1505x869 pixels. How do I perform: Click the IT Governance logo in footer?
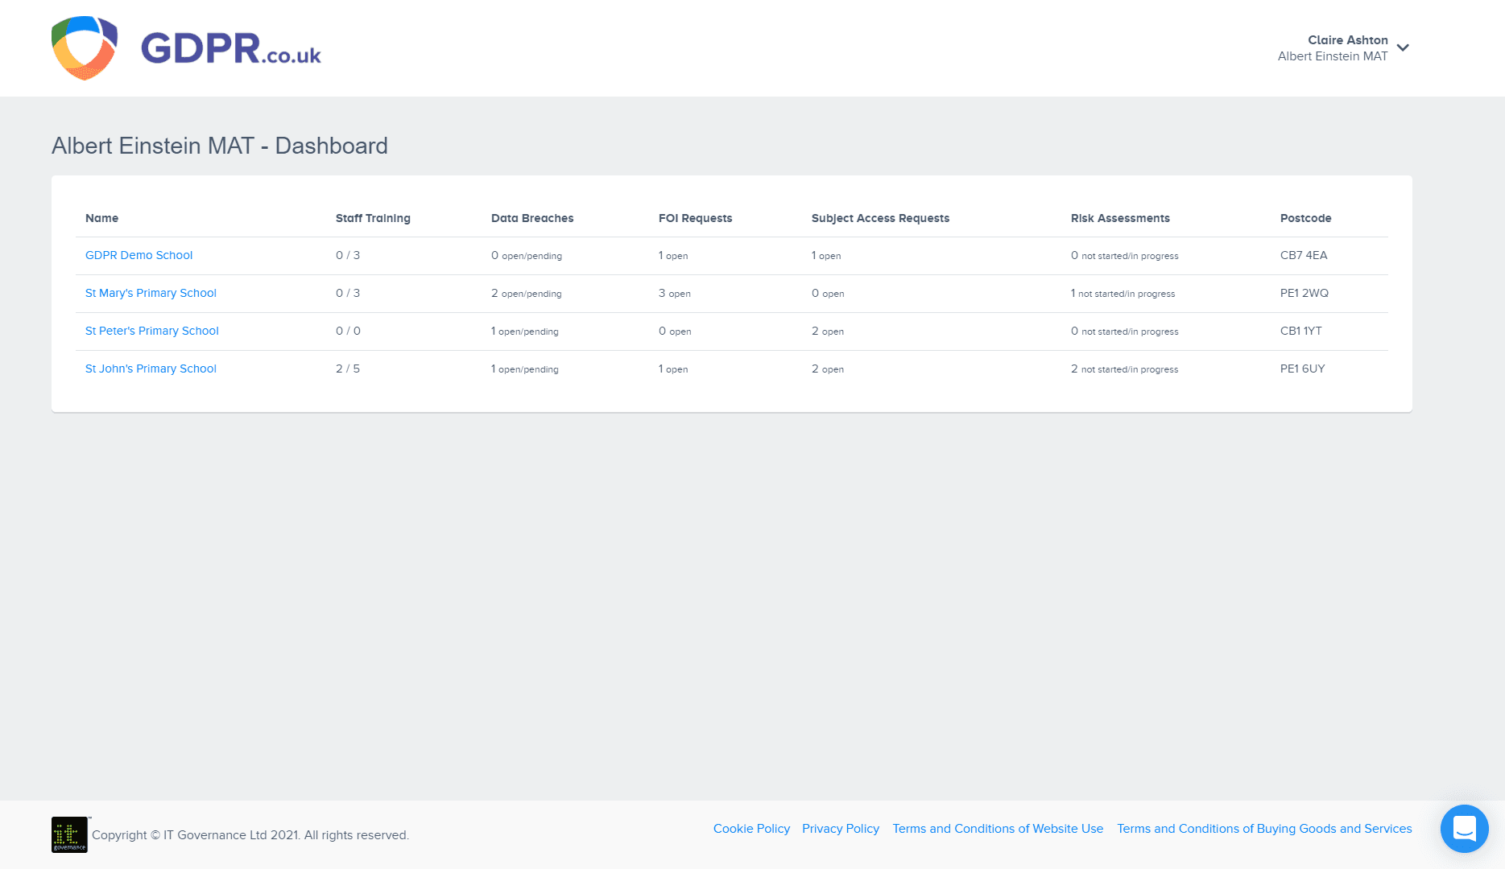tap(70, 834)
